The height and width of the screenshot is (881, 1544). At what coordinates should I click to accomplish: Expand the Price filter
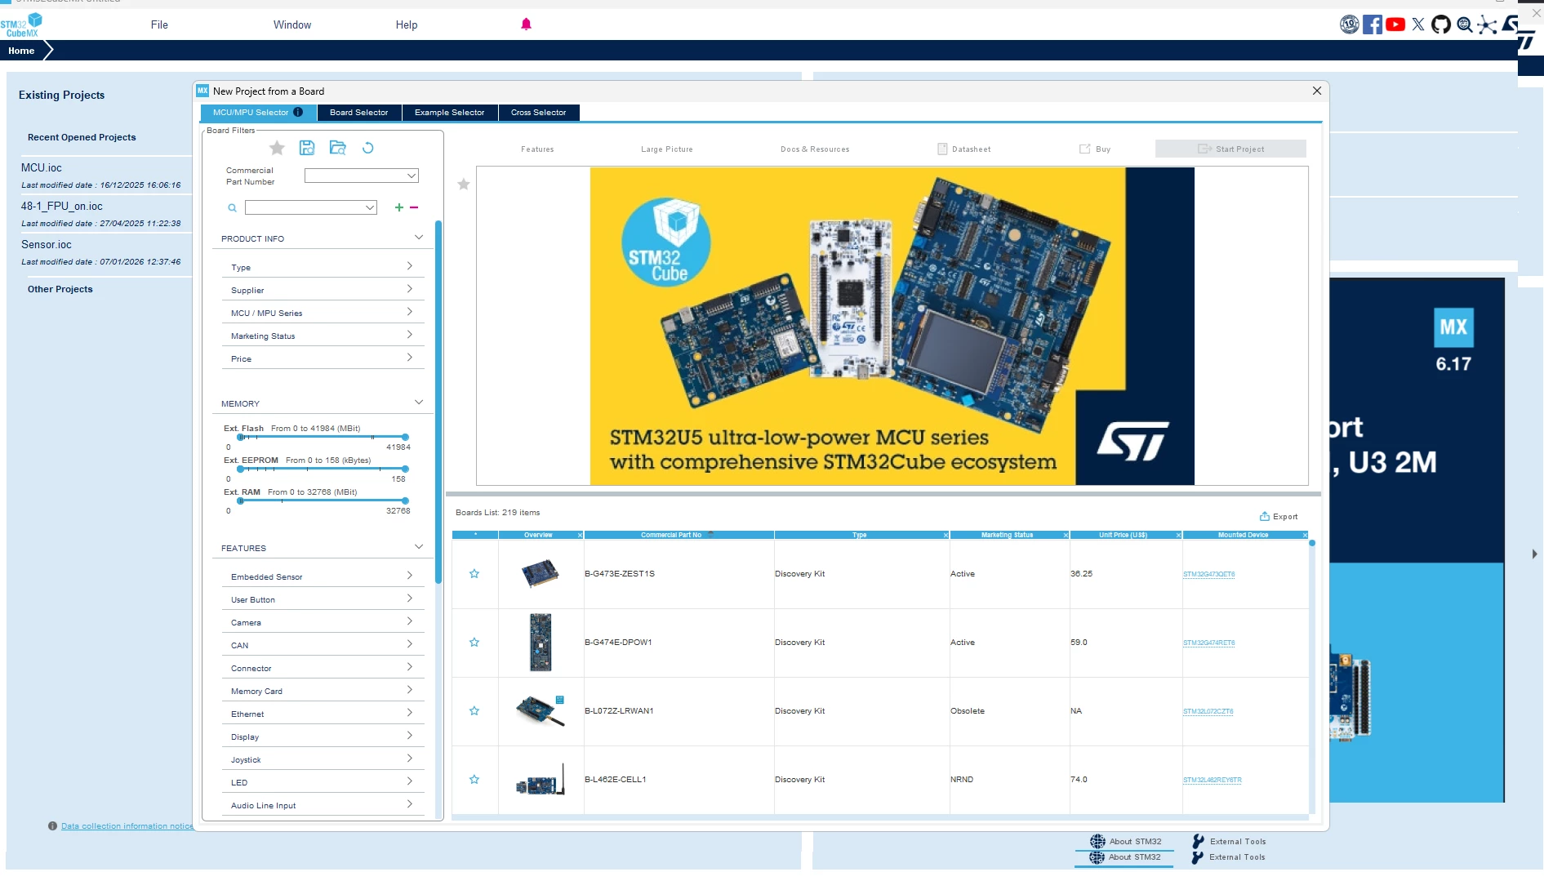(x=323, y=358)
